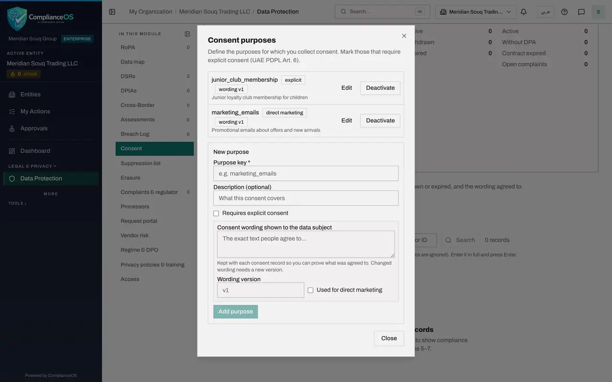Deactivate the junior_club_membership purpose

[380, 88]
